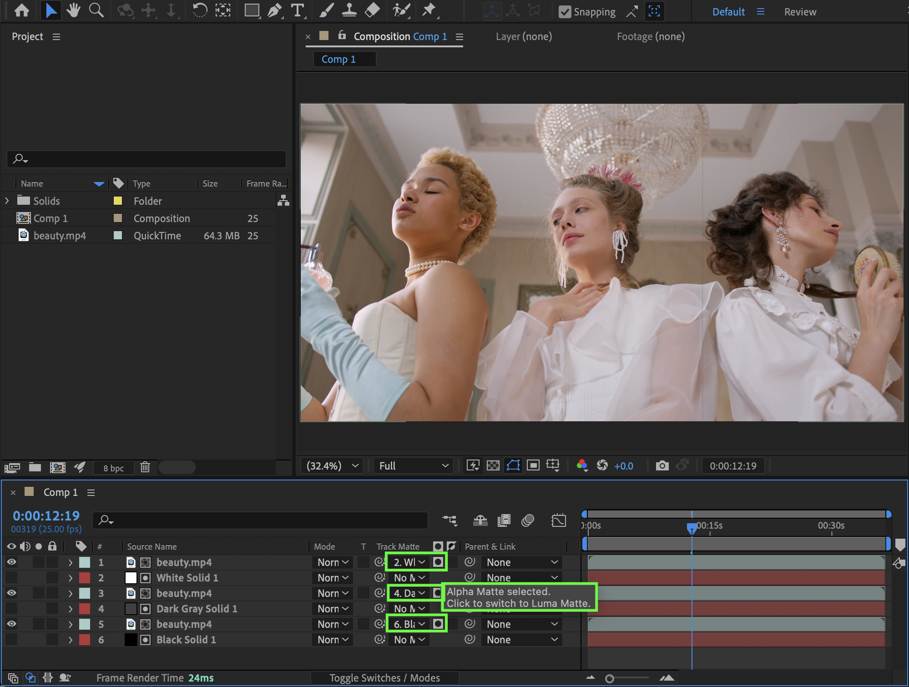Click the red label swatch of White Solid 1

click(85, 577)
